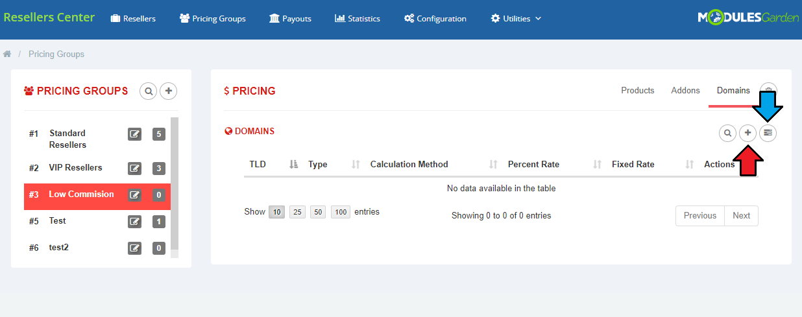Add a new pricing group
Viewport: 802px width, 317px height.
click(169, 91)
